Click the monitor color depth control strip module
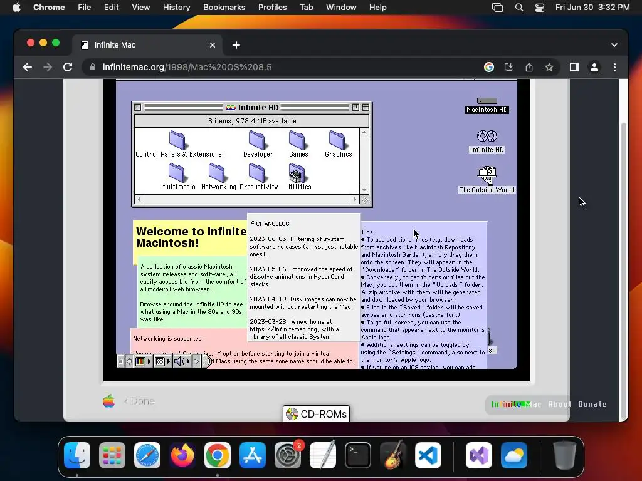The width and height of the screenshot is (642, 481). point(140,361)
